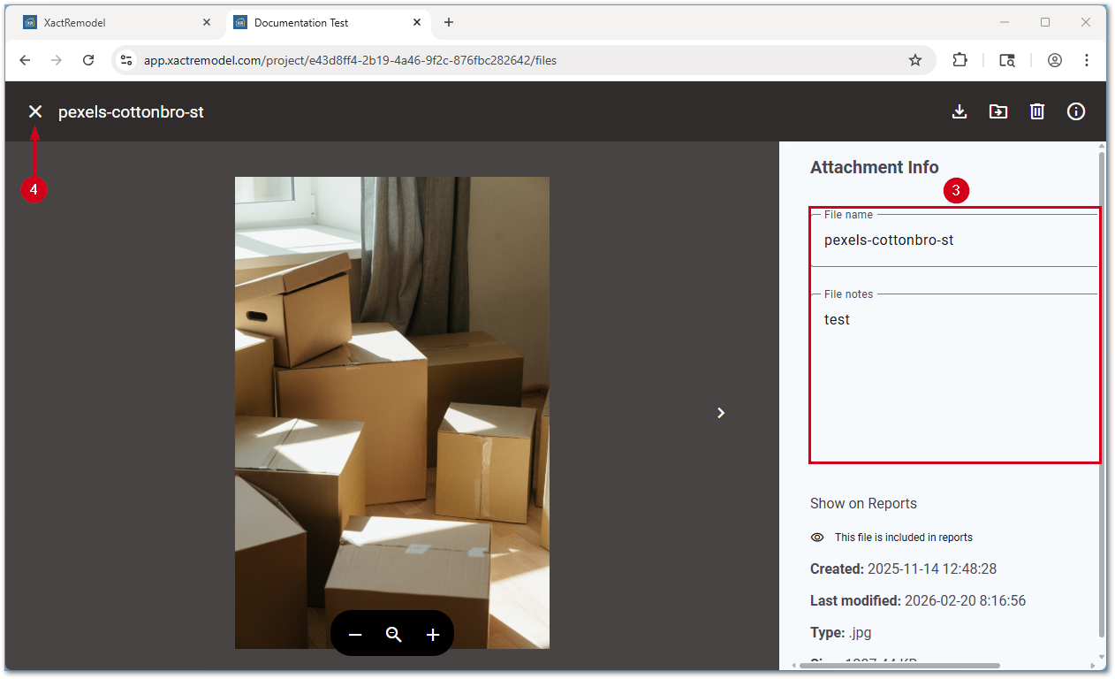
Task: Reload the page
Action: 88,60
